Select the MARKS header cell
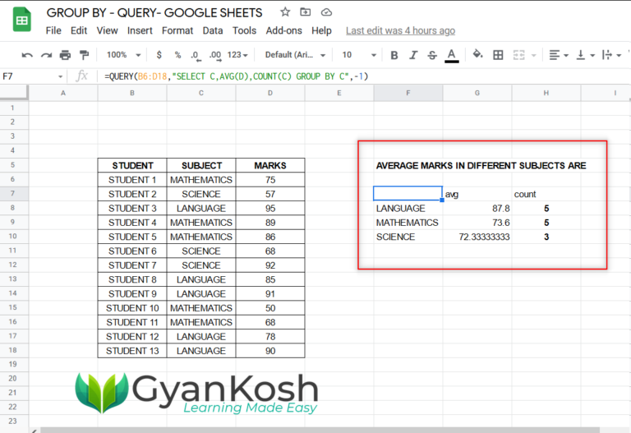 (x=270, y=165)
